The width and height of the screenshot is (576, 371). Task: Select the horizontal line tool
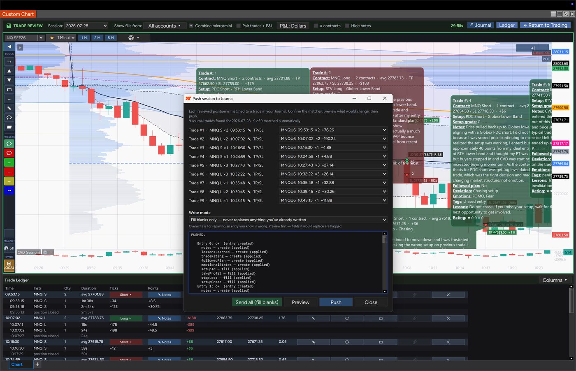click(x=9, y=99)
